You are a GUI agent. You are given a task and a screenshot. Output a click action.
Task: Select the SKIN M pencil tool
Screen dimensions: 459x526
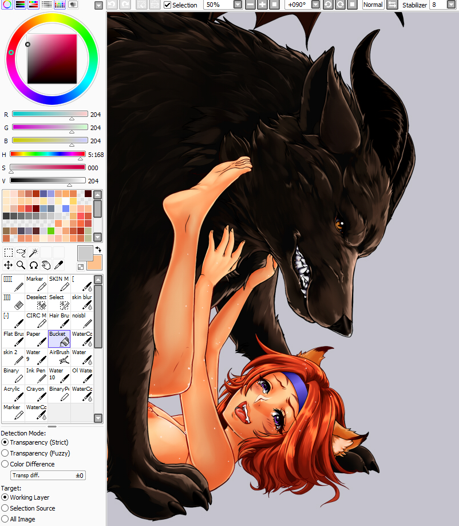[x=60, y=284]
